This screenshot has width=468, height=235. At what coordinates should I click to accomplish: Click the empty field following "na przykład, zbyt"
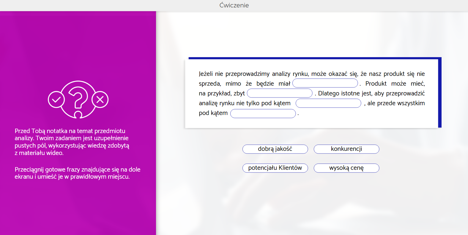tap(280, 93)
